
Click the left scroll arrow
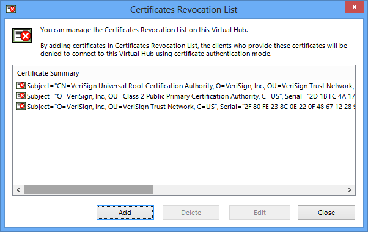18,189
